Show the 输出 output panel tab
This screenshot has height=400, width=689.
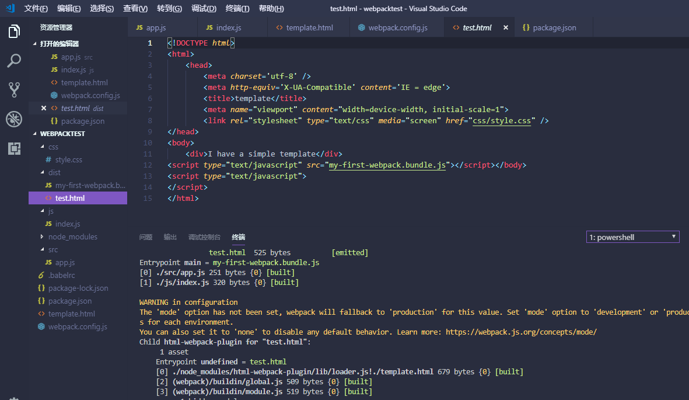(170, 237)
